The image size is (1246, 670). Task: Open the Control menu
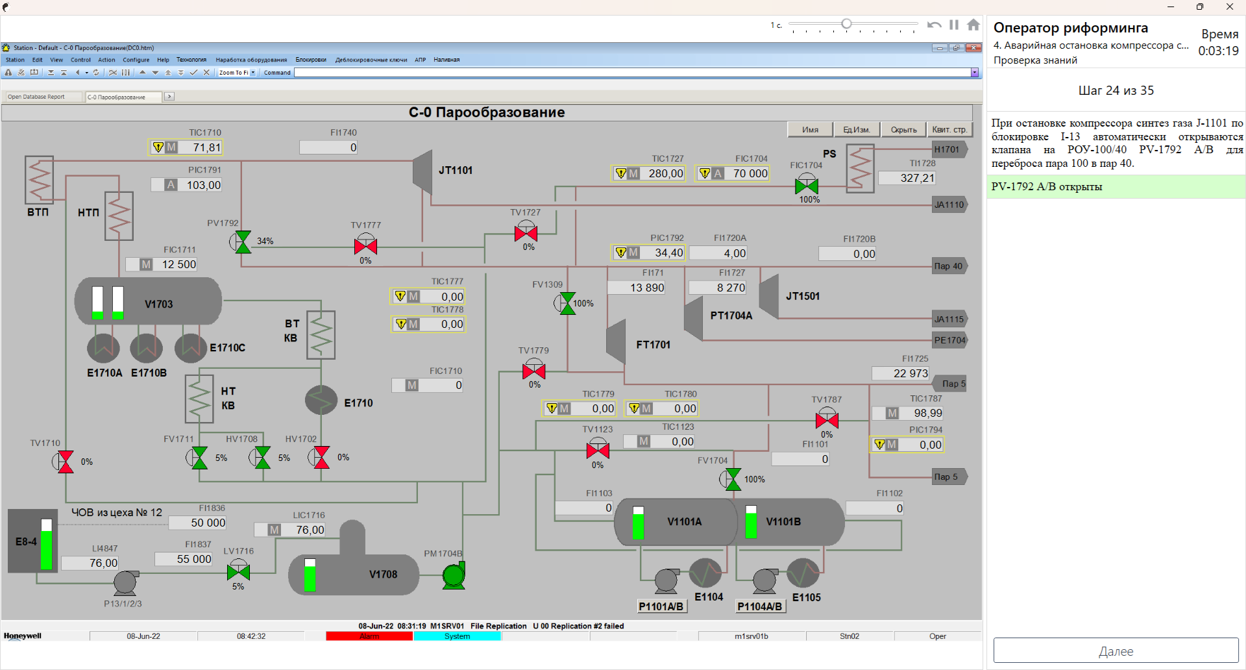pyautogui.click(x=80, y=60)
